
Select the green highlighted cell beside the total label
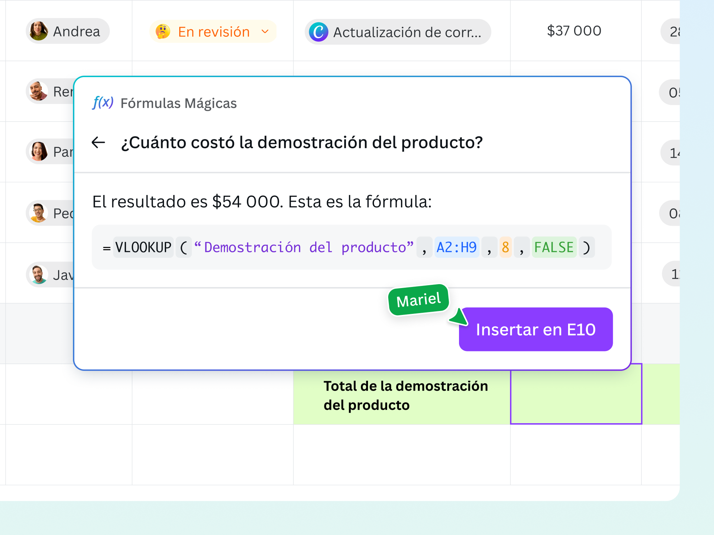tap(576, 395)
